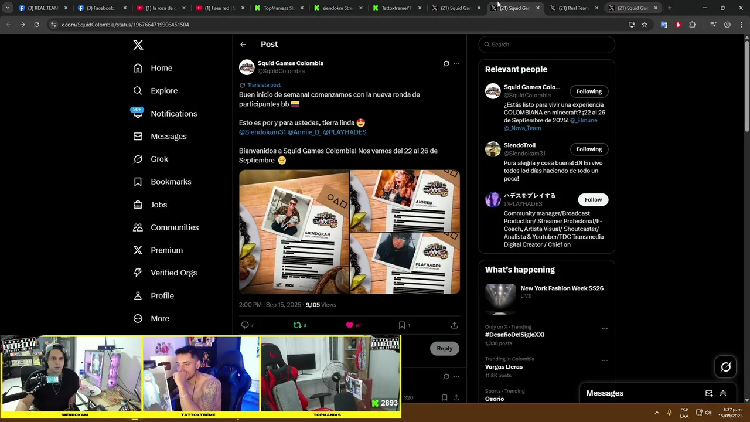This screenshot has height=422, width=750.
Task: Open Jobs in the sidebar
Action: click(150, 205)
